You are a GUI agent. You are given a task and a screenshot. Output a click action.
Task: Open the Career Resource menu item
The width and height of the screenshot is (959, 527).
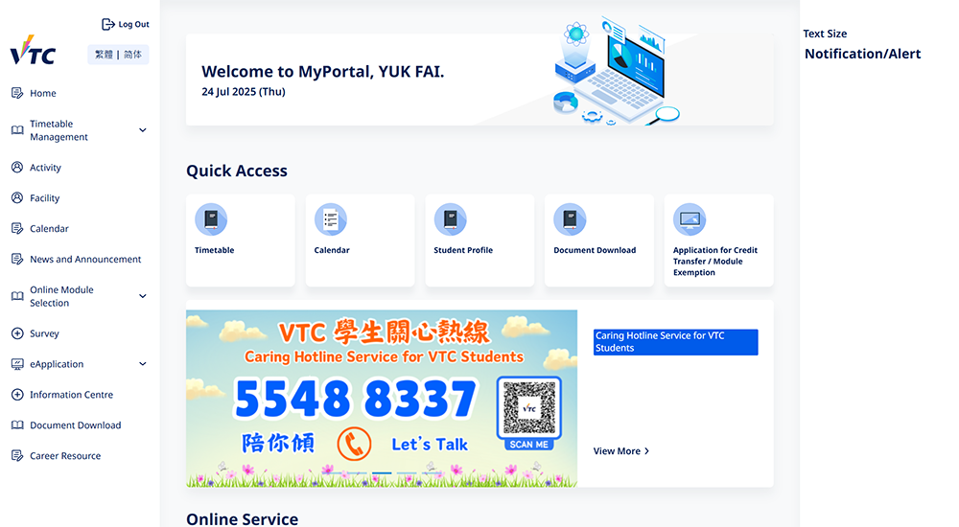pyautogui.click(x=65, y=455)
